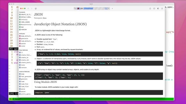
Task: Click the search text field containing json
Action: [x=92, y=8]
